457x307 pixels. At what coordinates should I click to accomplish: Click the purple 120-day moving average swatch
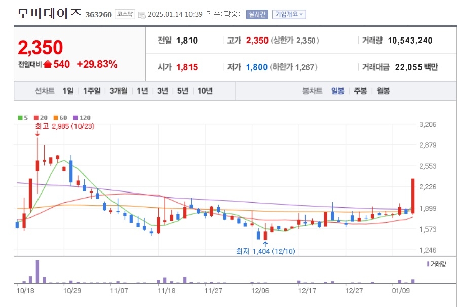pyautogui.click(x=75, y=118)
